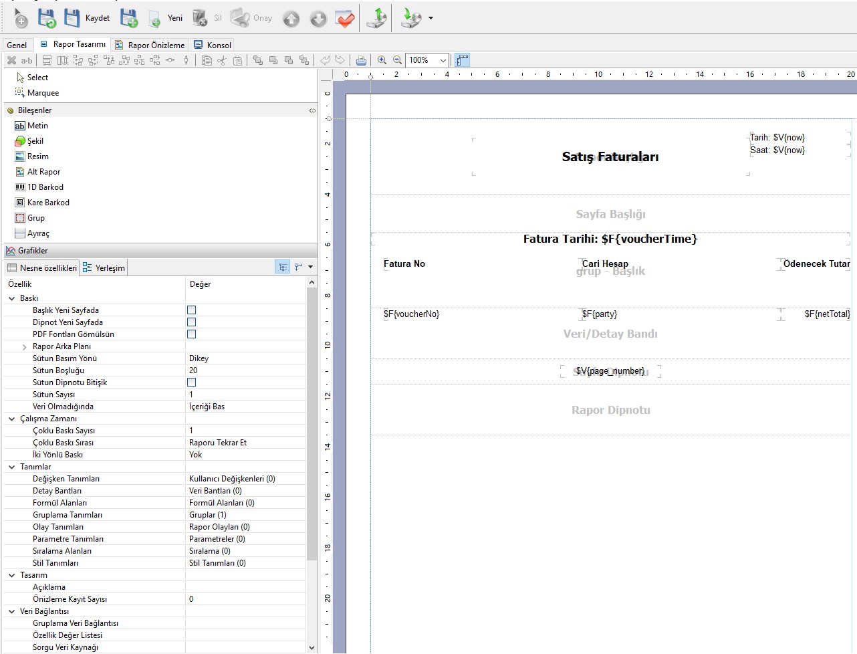Click the Yeni new record button
Image resolution: width=857 pixels, height=654 pixels.
(x=165, y=18)
